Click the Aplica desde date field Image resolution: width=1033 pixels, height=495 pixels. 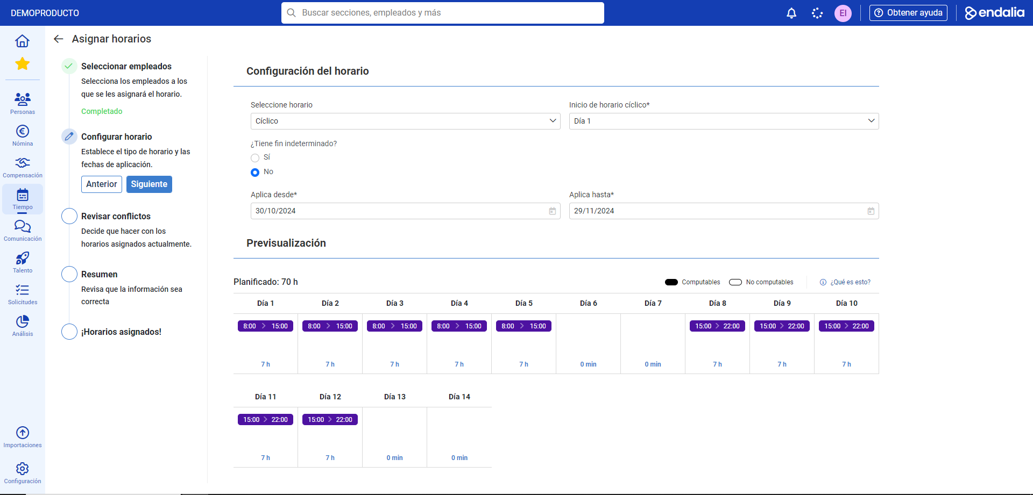[406, 211]
